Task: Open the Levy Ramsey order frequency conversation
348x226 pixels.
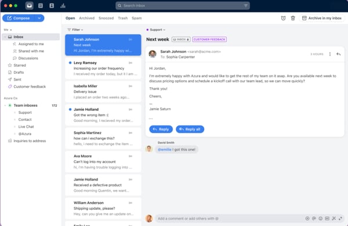Action: [103, 68]
